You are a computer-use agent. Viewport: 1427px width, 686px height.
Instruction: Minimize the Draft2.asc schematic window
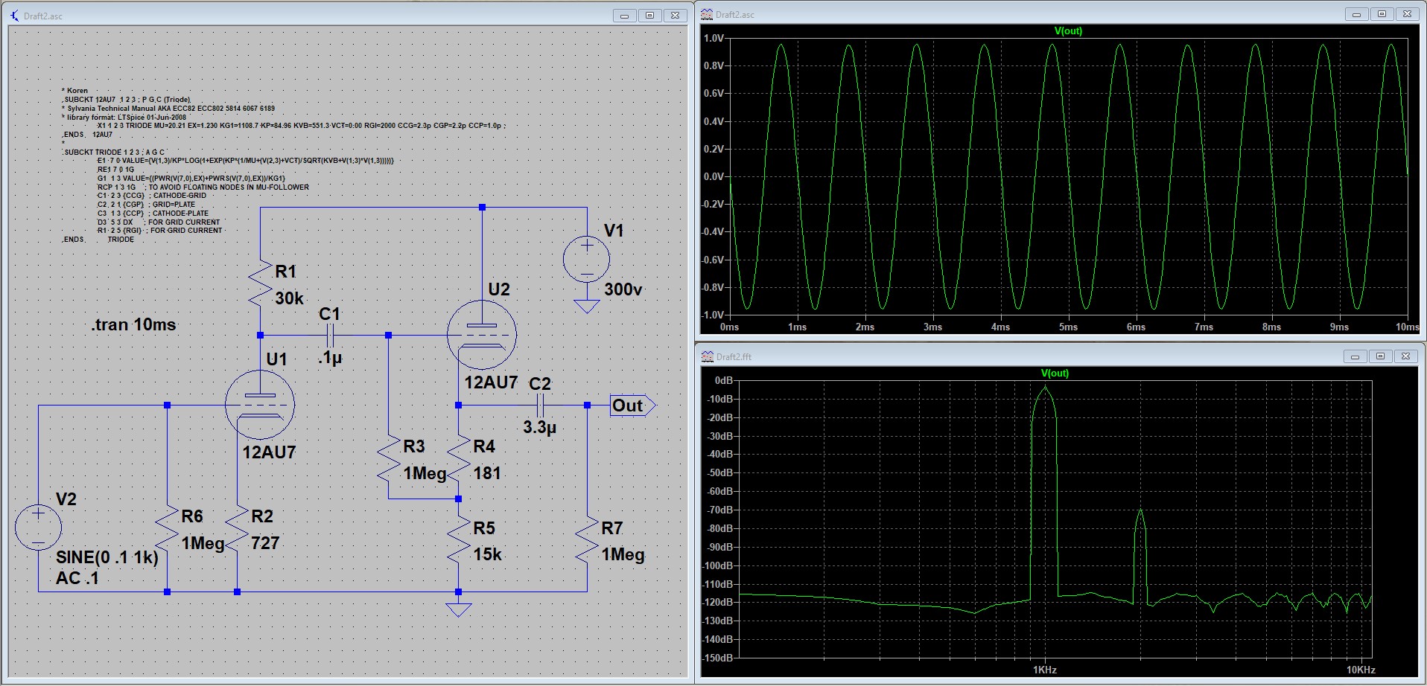click(624, 15)
